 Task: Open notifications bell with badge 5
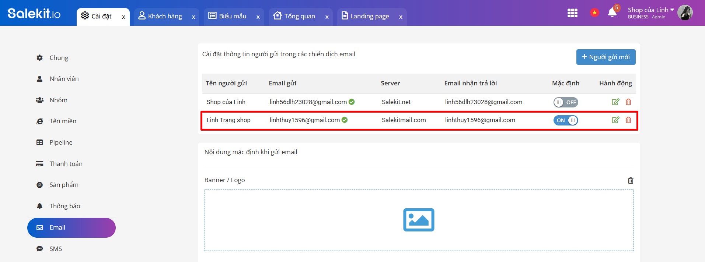612,12
